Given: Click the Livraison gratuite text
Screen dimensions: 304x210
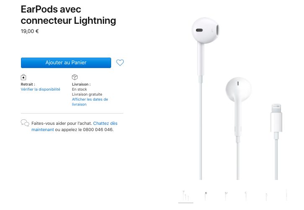Looking at the screenshot, I should [x=87, y=94].
